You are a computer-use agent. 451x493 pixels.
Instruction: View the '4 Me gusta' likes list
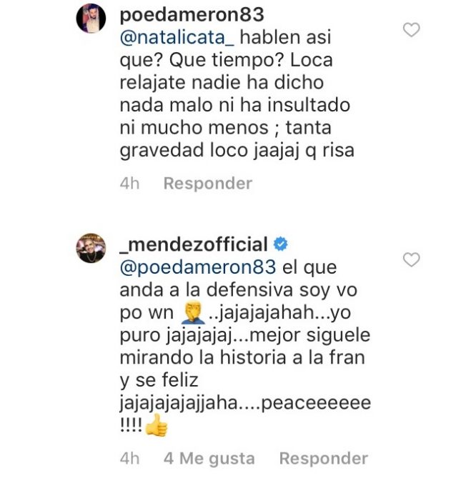click(209, 459)
